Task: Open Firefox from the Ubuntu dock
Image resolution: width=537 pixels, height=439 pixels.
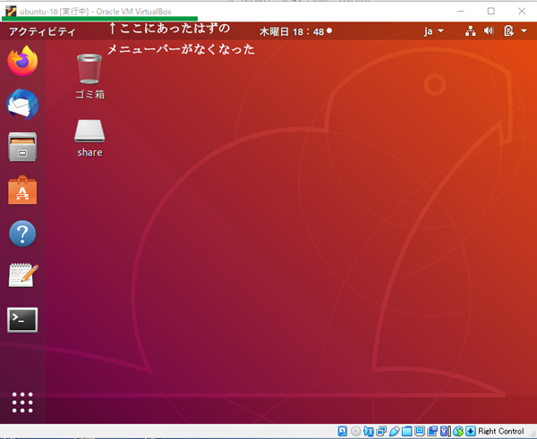Action: tap(22, 61)
